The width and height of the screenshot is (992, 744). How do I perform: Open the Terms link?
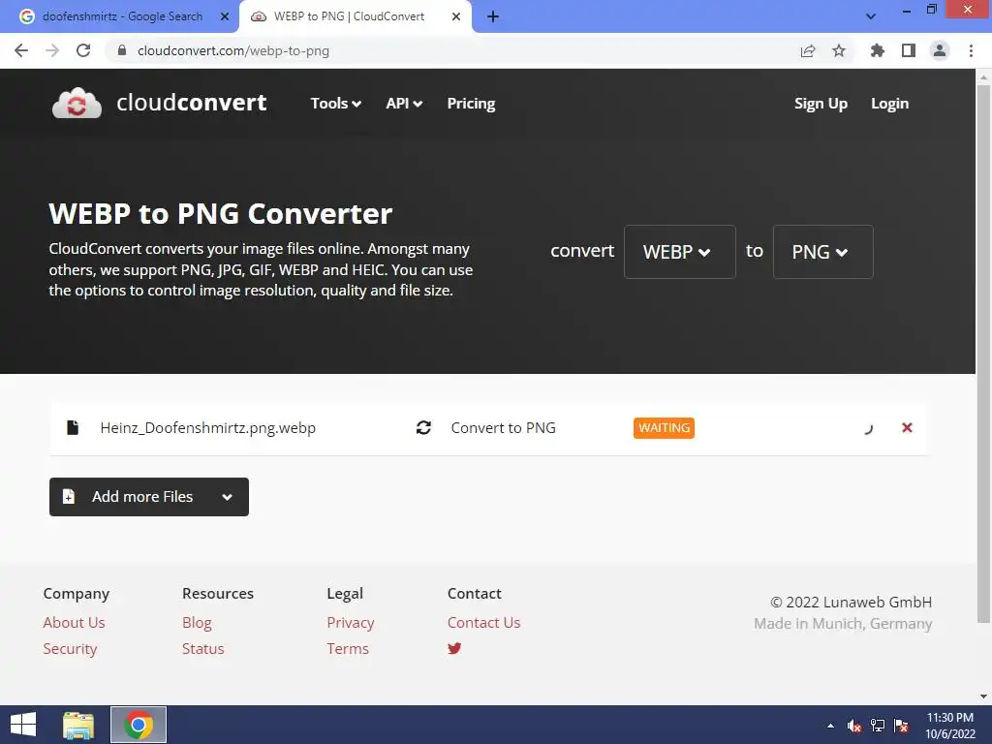(x=348, y=648)
